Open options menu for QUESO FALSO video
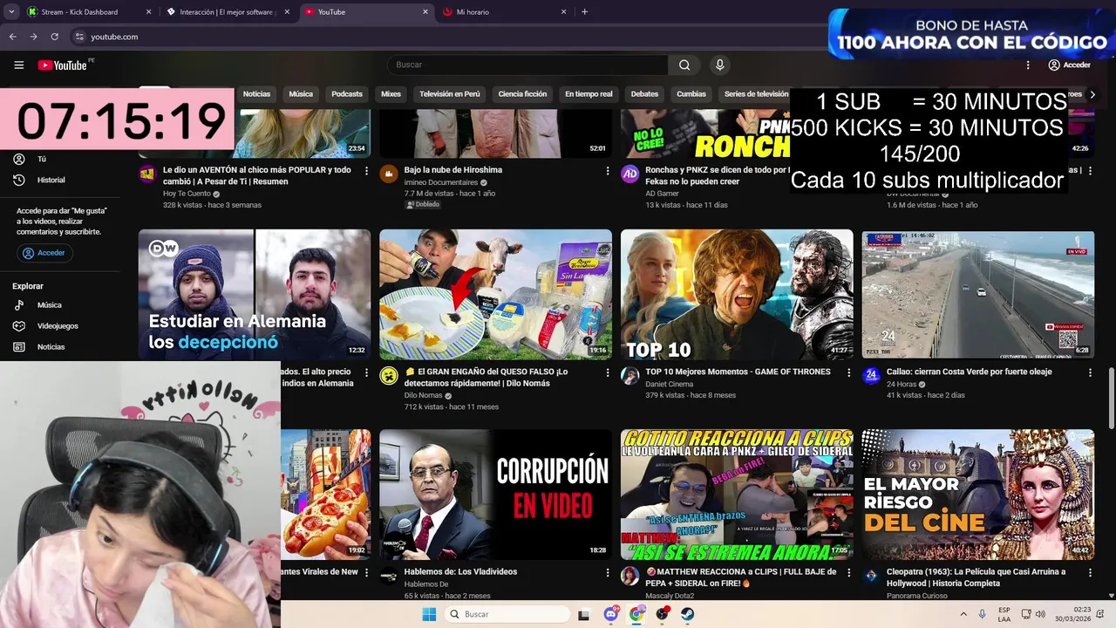Screen dimensions: 1116x628 click(608, 372)
